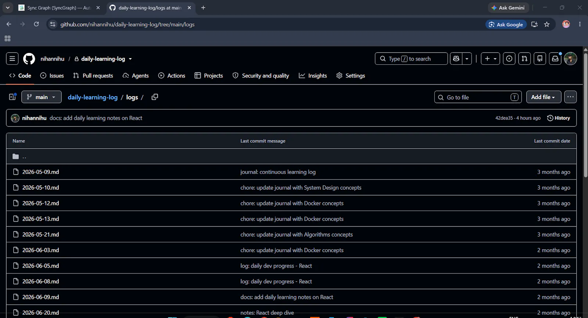Open file 2026-05-10.md
This screenshot has width=588, height=318.
(x=40, y=187)
